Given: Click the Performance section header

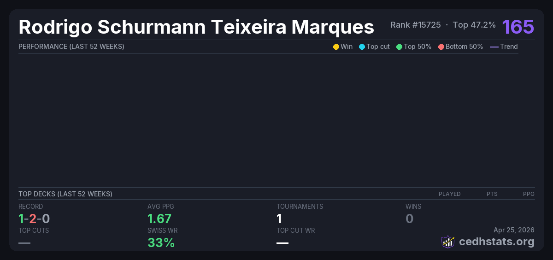Looking at the screenshot, I should tap(71, 47).
